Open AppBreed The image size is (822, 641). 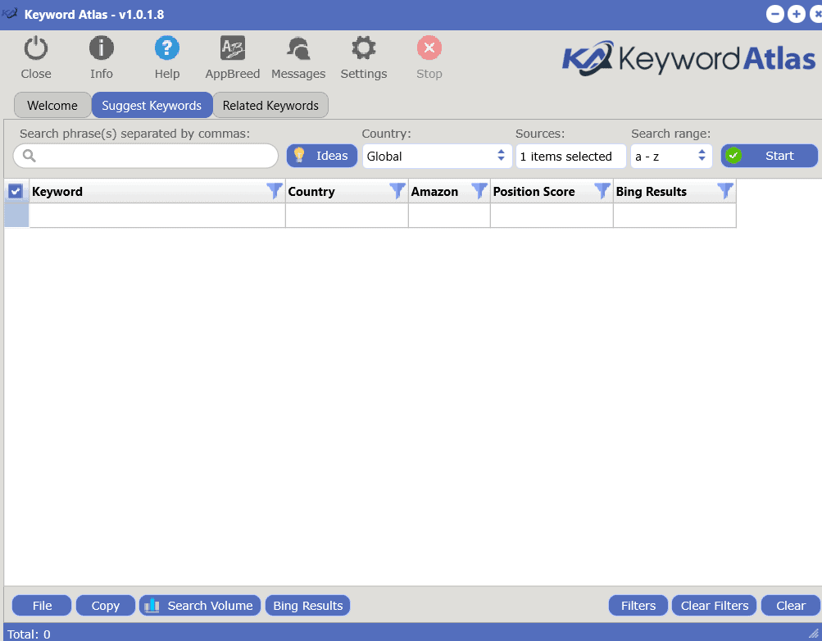click(x=232, y=56)
